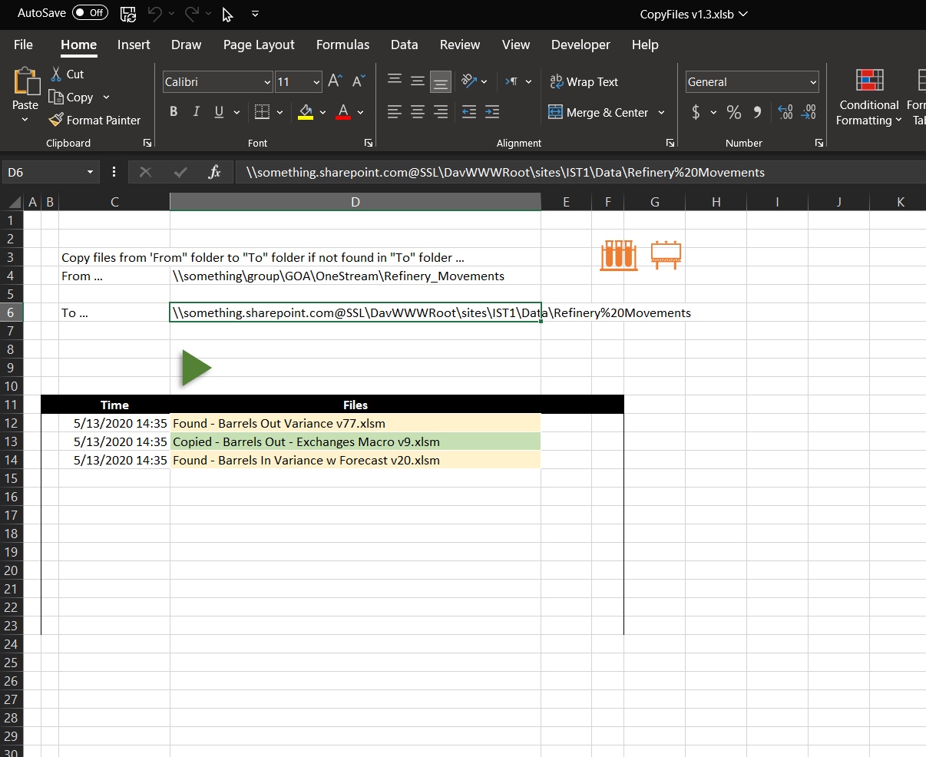Open the Formulas ribbon tab
The height and width of the screenshot is (757, 926).
click(342, 45)
